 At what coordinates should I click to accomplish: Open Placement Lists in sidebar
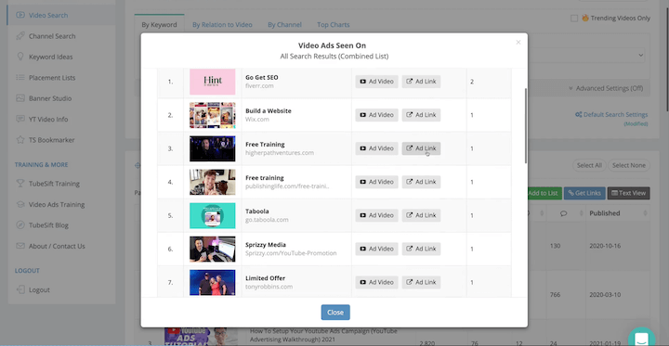(x=52, y=78)
